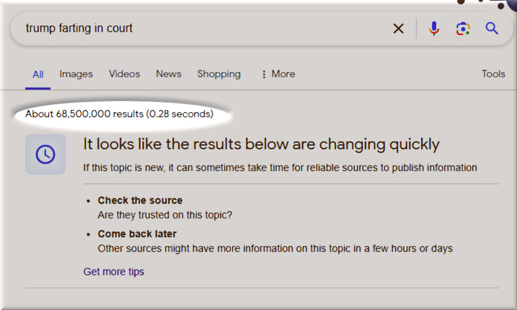Follow the Get more tips link
Screen dimensions: 517x310
114,272
